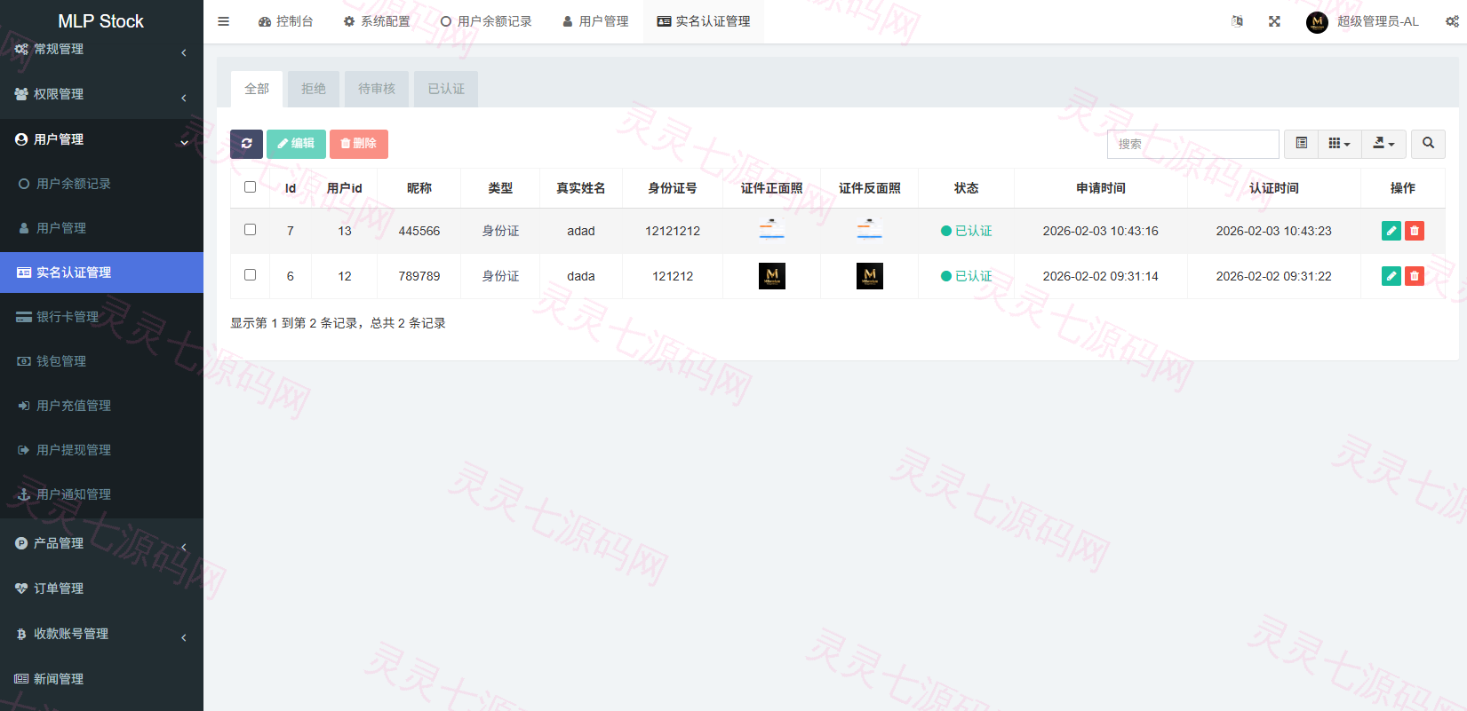
Task: Click the admin avatar image
Action: tap(1317, 22)
